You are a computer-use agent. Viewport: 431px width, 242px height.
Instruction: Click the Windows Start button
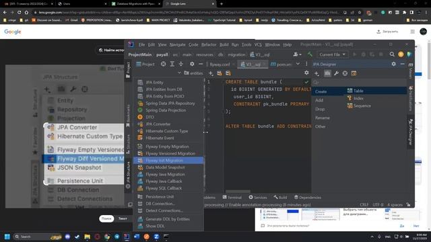click(x=7, y=237)
